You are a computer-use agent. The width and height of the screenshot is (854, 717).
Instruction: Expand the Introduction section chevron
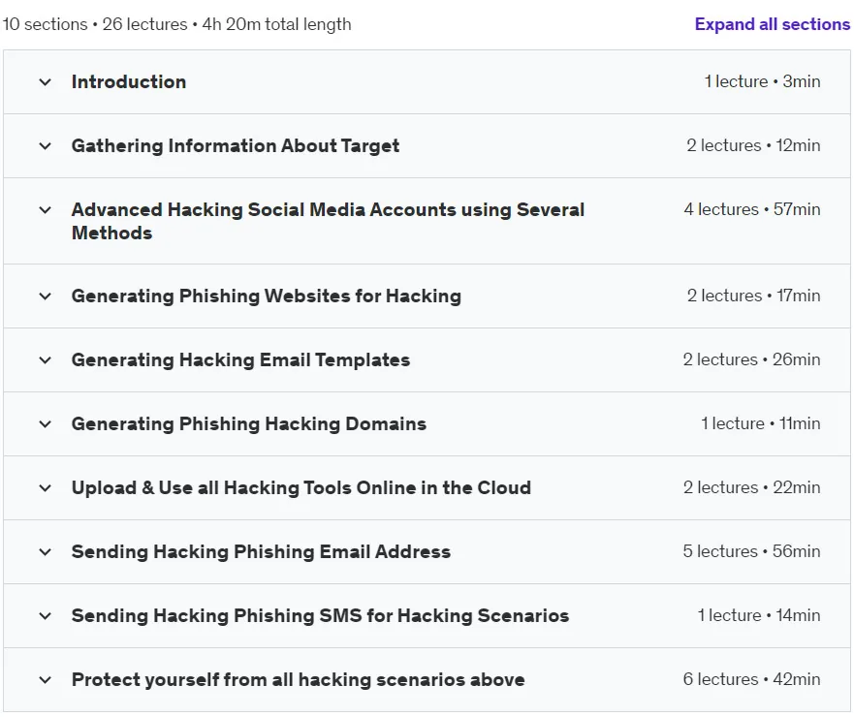click(46, 82)
